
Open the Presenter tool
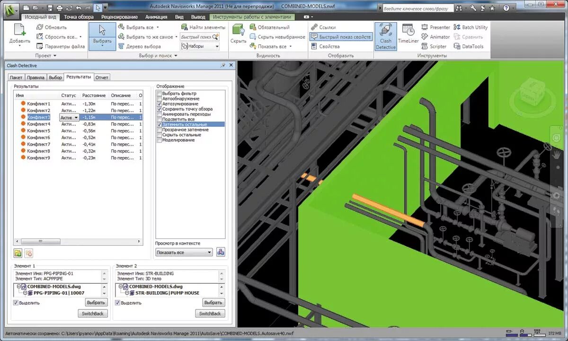tap(435, 27)
